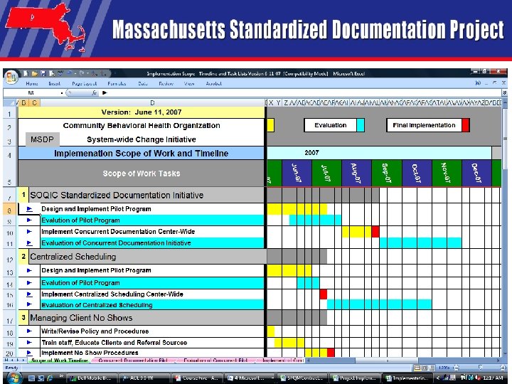The height and width of the screenshot is (384, 512).
Task: Switch to Page Layout view in status bar
Action: (x=424, y=368)
